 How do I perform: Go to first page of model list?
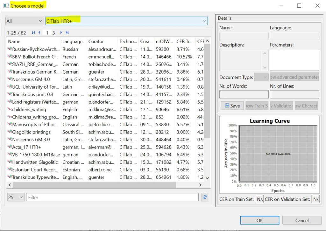pyautogui.click(x=33, y=32)
